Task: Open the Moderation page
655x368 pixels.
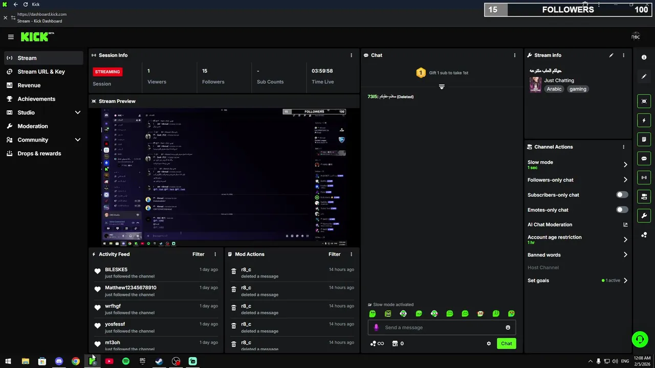Action: coord(43,126)
